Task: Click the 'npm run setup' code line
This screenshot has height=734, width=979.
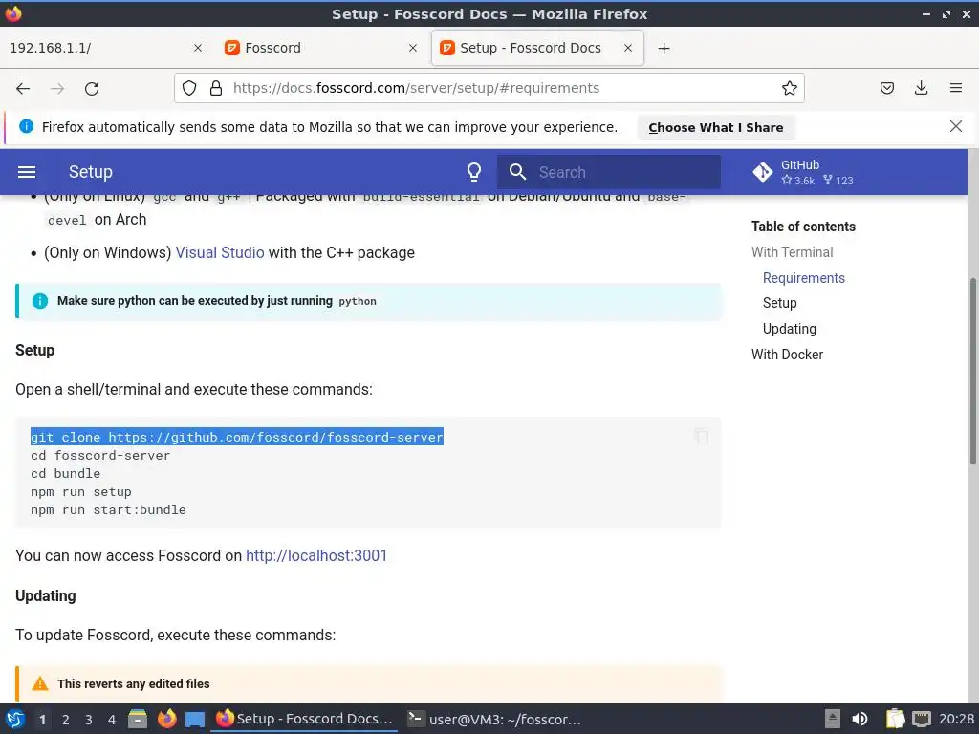Action: tap(81, 492)
